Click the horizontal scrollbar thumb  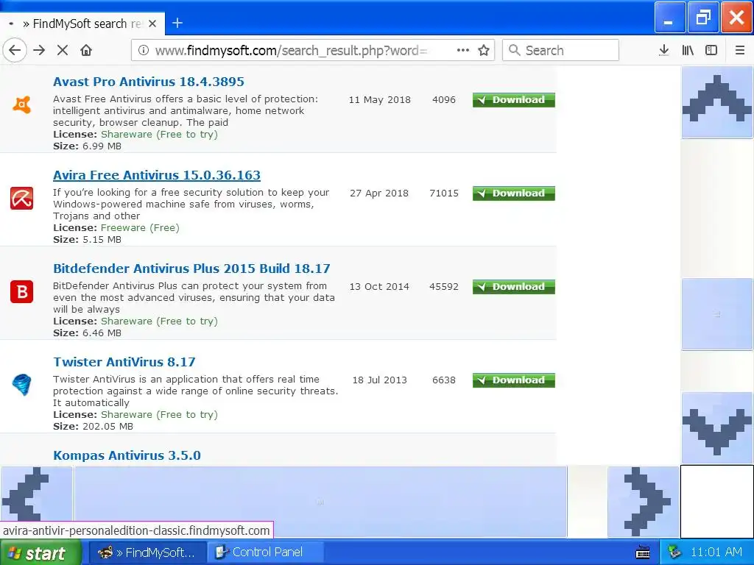(320, 502)
